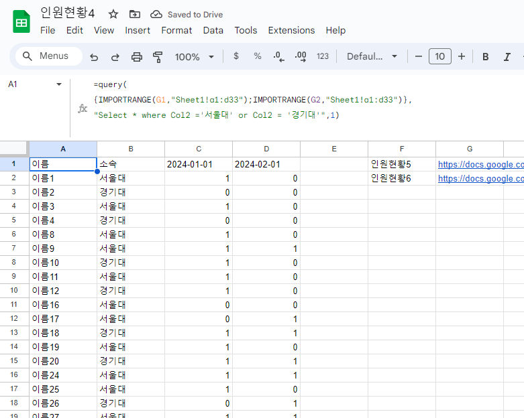The width and height of the screenshot is (524, 418).
Task: Click the font size field showing 10
Action: point(439,56)
